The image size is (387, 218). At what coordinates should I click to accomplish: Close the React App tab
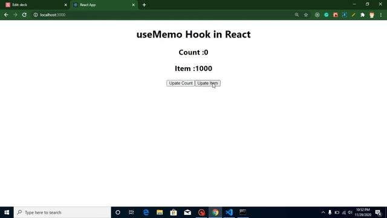(x=133, y=5)
